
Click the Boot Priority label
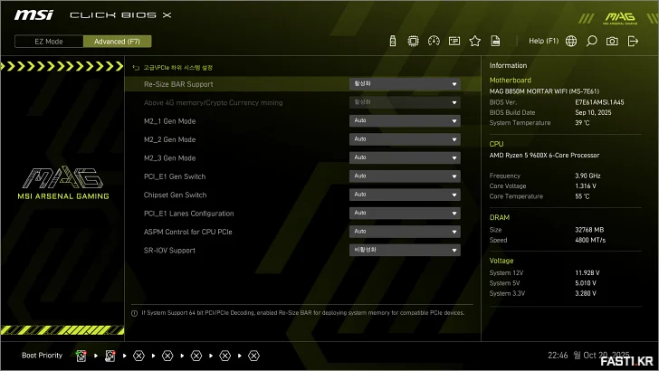coord(42,356)
